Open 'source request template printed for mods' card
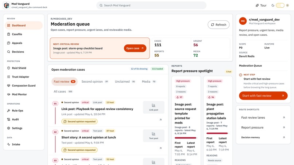This screenshot has width=294, height=165. point(185,114)
